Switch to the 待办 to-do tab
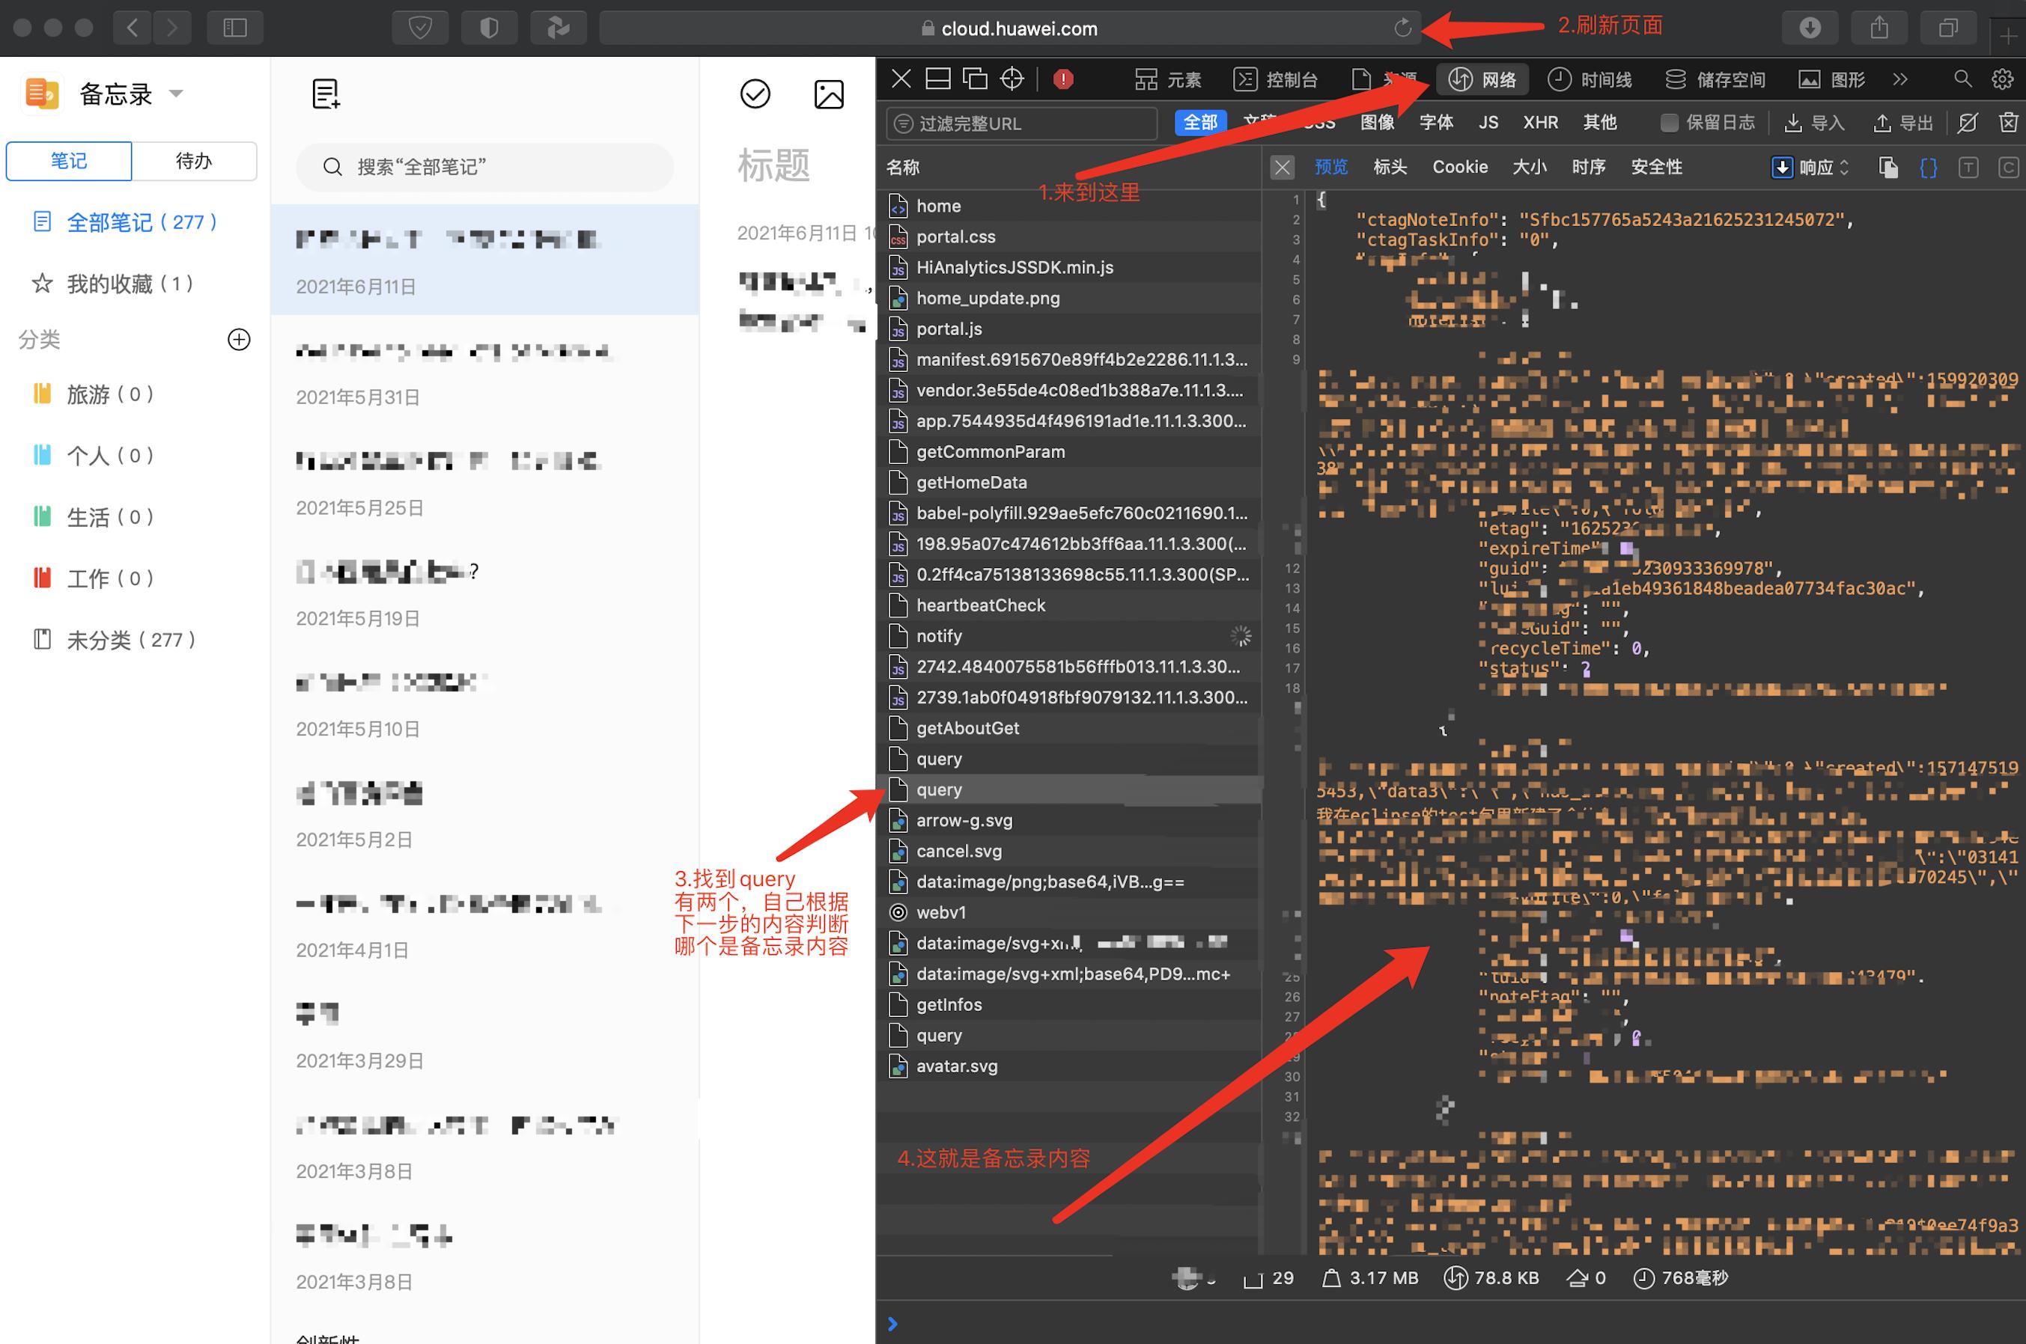 [194, 161]
